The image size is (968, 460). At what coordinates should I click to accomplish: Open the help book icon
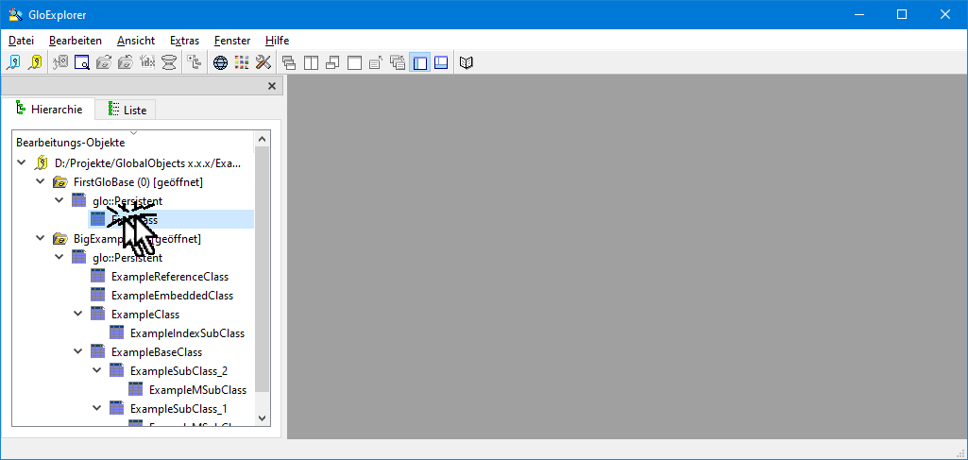(x=467, y=62)
